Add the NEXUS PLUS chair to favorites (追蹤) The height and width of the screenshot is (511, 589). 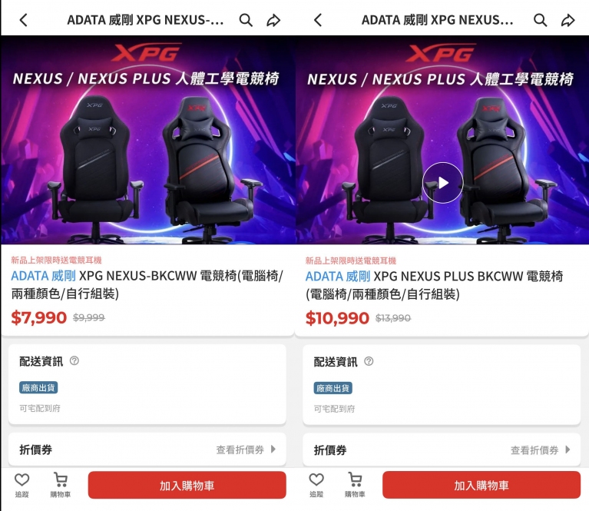[x=316, y=485]
